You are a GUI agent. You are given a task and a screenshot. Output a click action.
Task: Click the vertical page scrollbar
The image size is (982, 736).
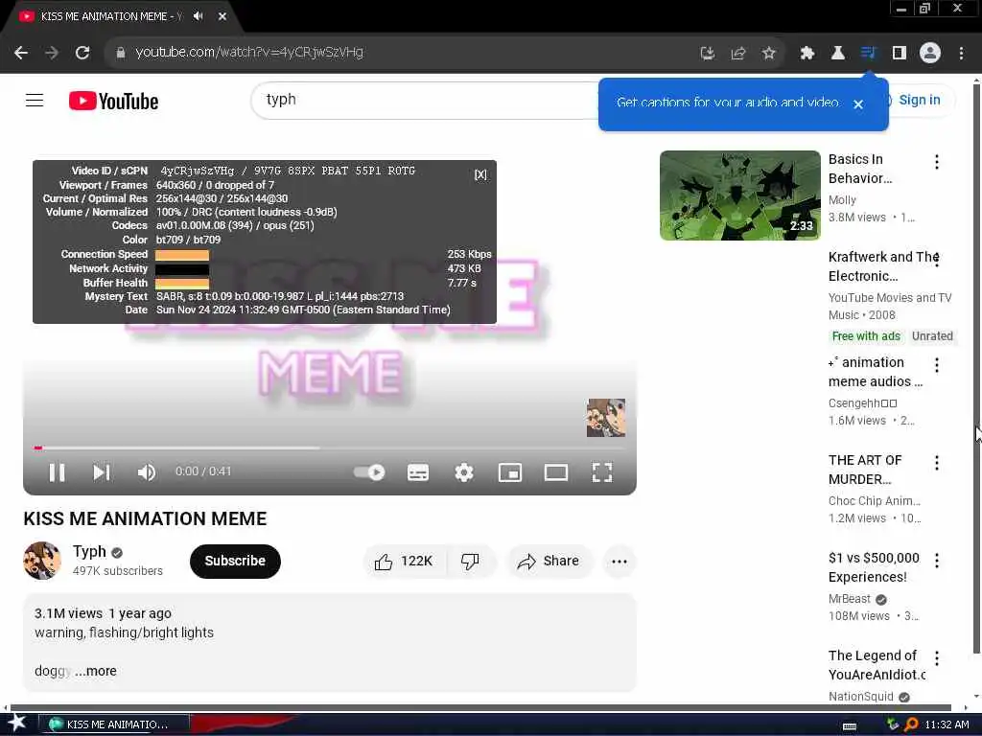click(976, 369)
